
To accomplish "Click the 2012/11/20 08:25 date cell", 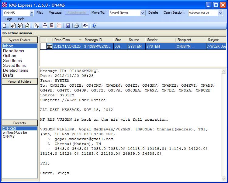I will (x=67, y=47).
